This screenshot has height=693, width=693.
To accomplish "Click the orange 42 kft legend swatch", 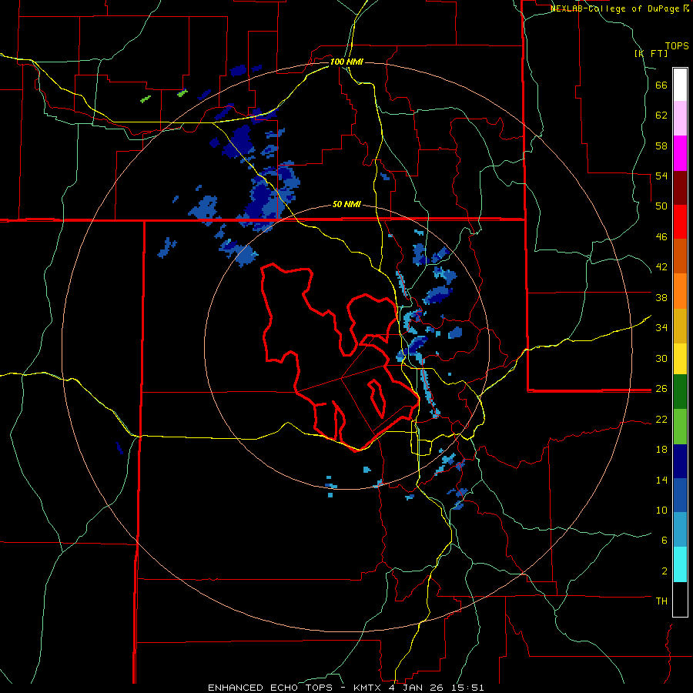I will (x=680, y=291).
